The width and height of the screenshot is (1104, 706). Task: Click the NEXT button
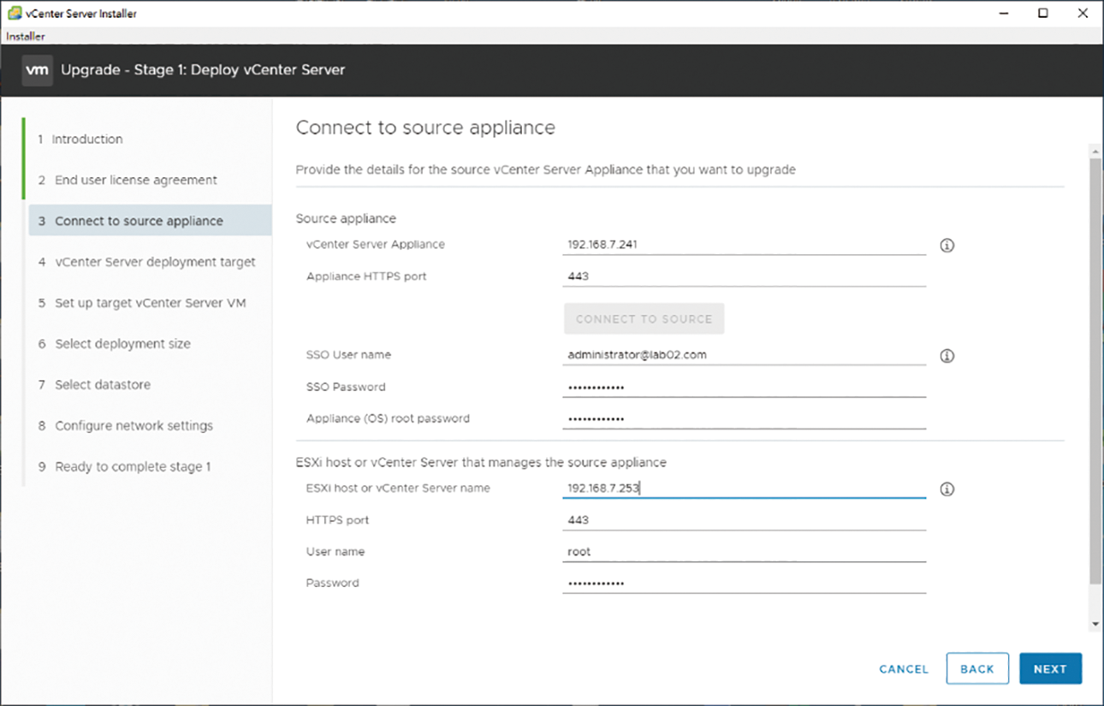1050,669
